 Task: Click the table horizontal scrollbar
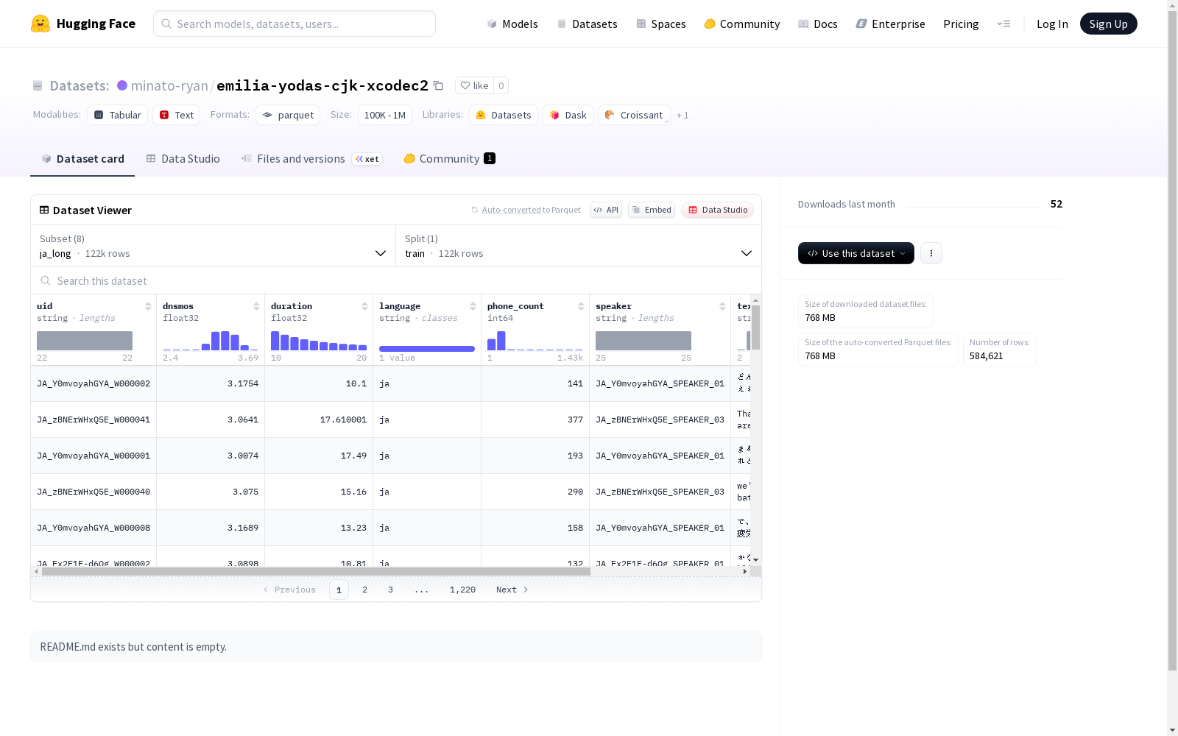tap(316, 571)
